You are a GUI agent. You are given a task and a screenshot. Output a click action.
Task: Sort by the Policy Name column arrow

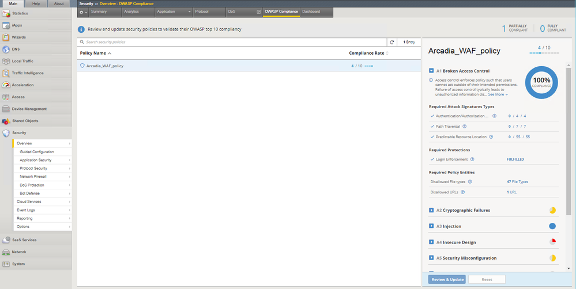110,54
